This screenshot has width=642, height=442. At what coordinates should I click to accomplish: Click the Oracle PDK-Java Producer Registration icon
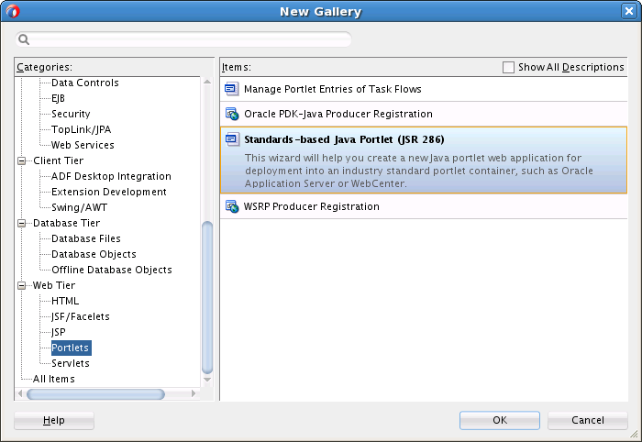(x=232, y=114)
